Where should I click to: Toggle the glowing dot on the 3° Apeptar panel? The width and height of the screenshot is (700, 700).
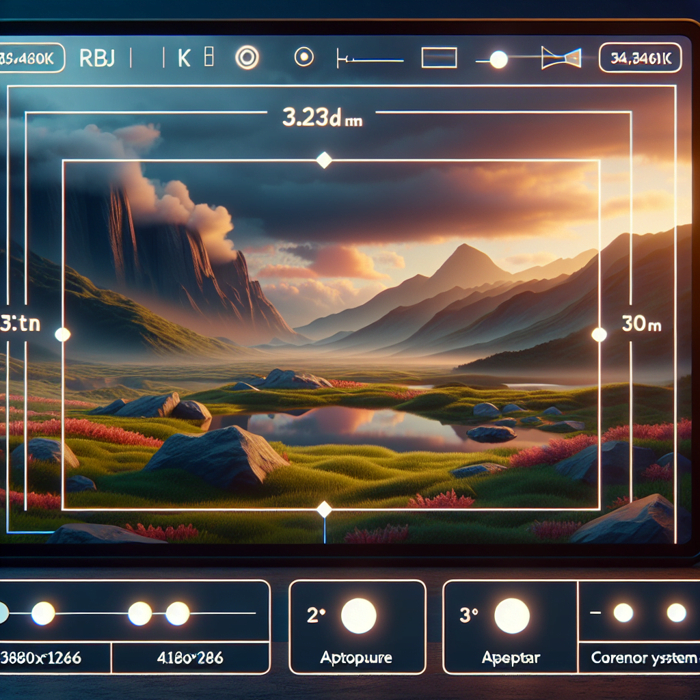coord(511,616)
